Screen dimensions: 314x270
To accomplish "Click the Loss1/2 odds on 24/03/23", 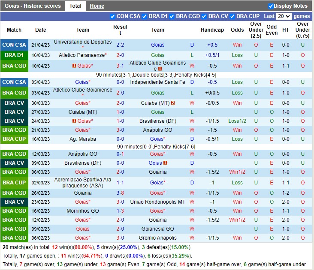I will [237, 121].
